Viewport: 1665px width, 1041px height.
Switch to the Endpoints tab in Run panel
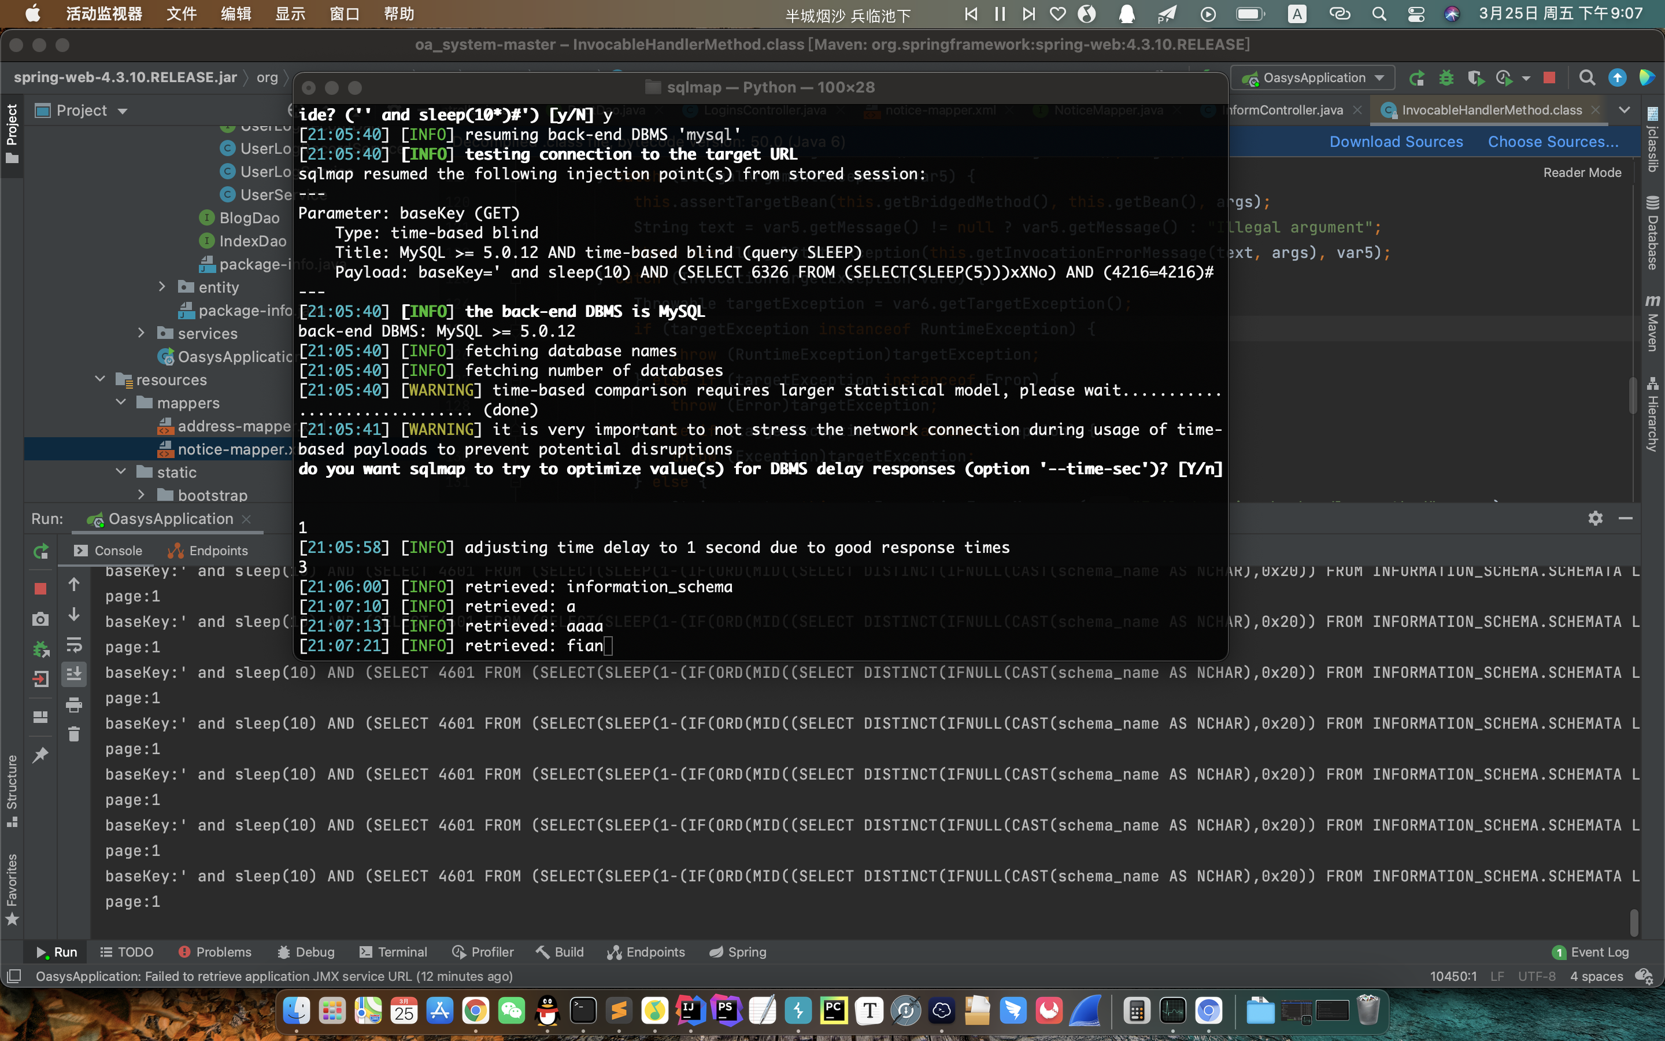coord(208,551)
